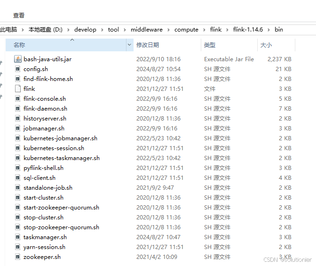Image resolution: width=316 pixels, height=266 pixels.
Task: Click the config.sh file icon
Action: pos(18,69)
